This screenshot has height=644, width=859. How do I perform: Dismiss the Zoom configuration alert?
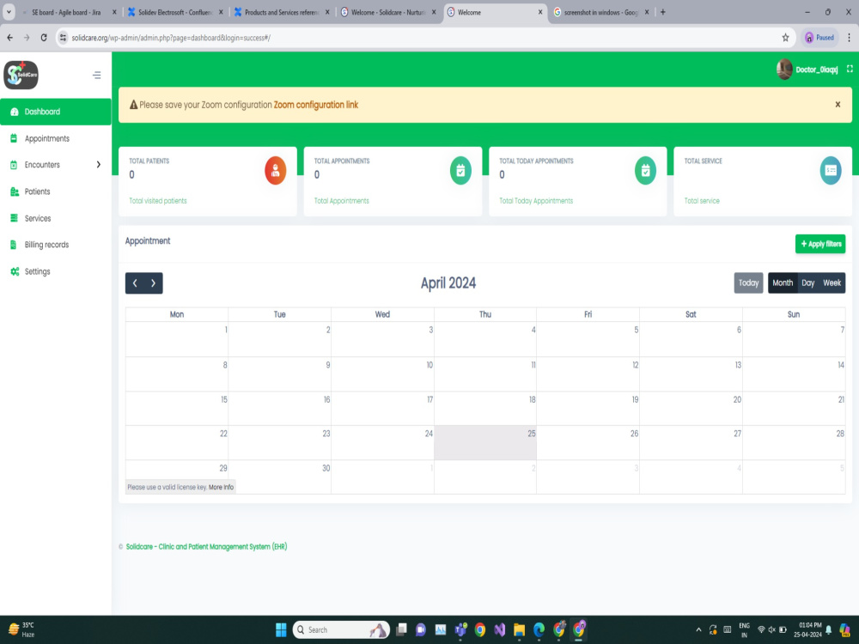coord(838,105)
